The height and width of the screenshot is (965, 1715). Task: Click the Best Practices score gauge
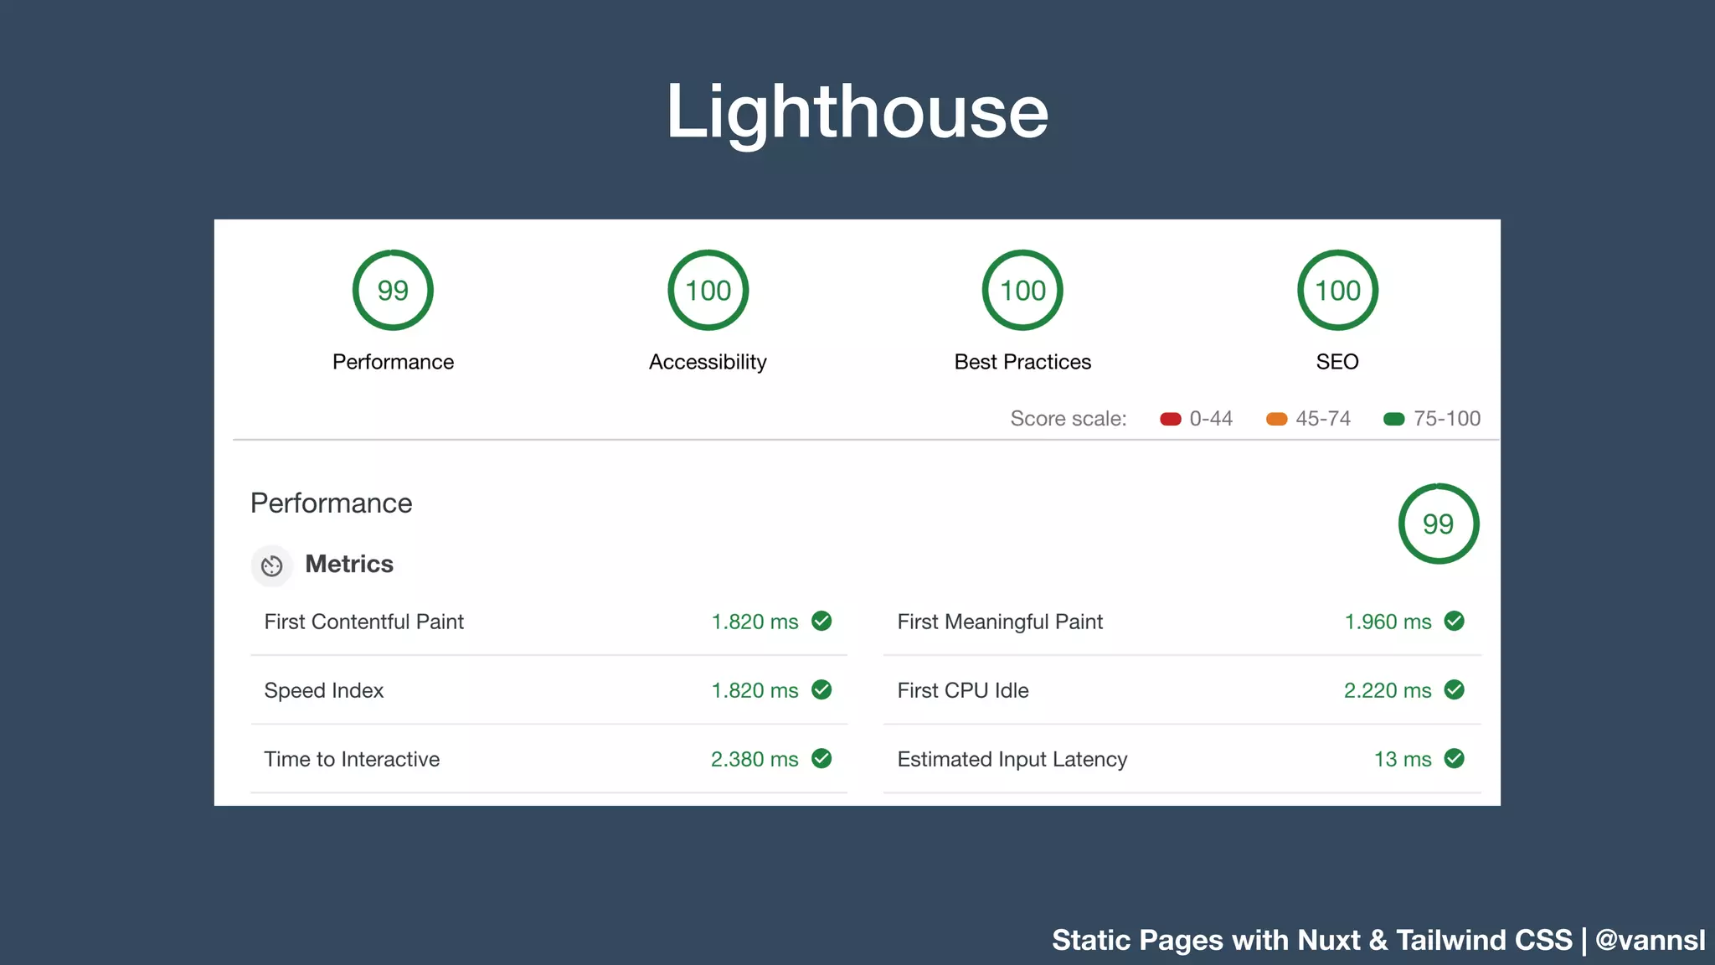[1022, 290]
